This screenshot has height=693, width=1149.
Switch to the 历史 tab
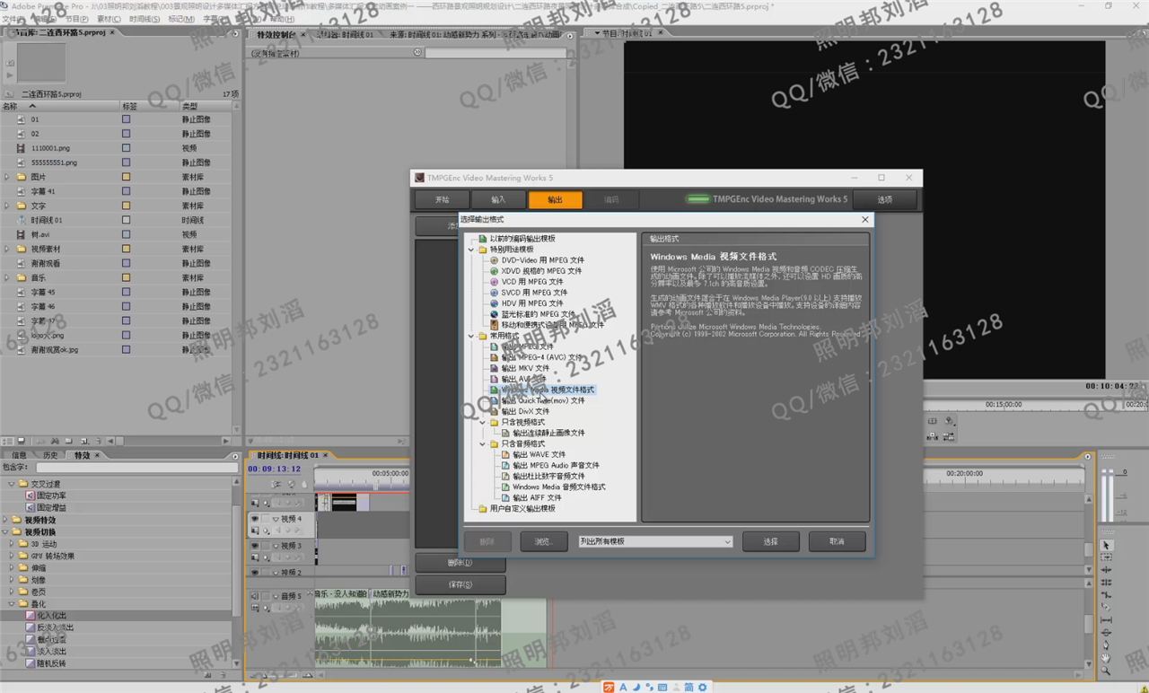(50, 455)
